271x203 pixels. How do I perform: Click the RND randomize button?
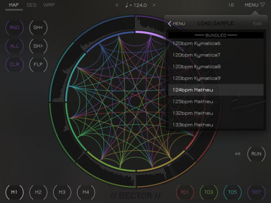tap(15, 28)
